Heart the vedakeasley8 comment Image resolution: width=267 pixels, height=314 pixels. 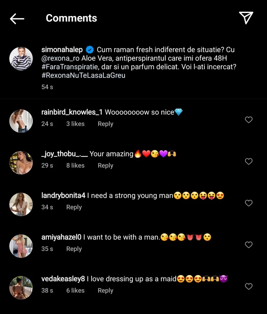[249, 286]
